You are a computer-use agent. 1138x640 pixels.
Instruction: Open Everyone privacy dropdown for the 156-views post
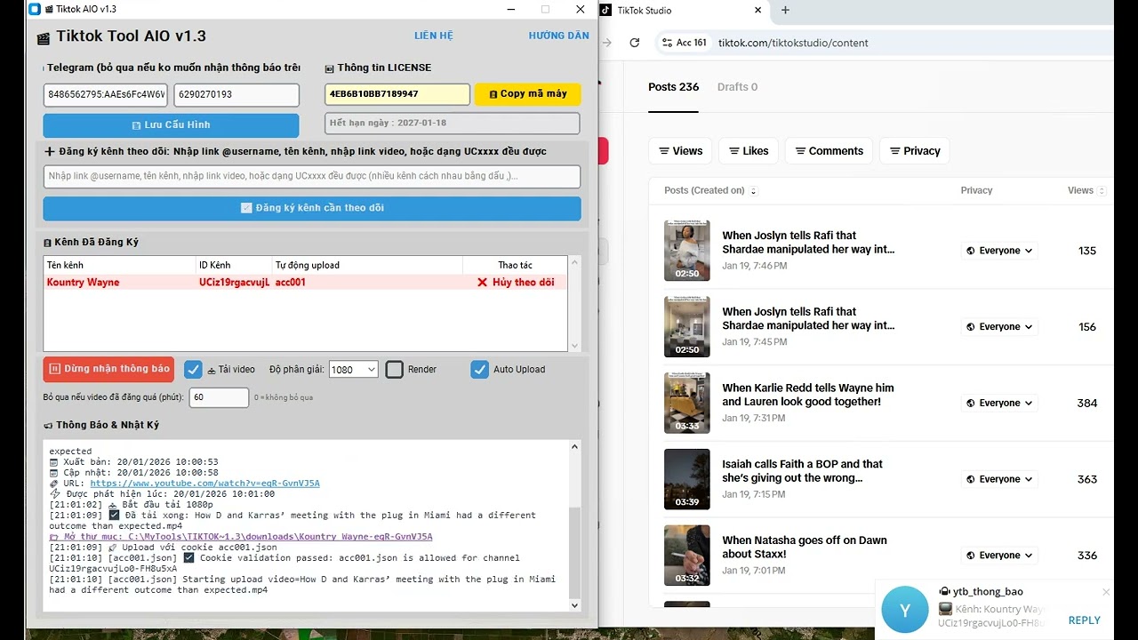coord(999,327)
